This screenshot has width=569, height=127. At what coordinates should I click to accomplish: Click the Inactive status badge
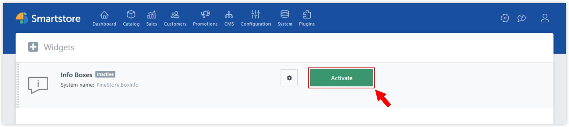tap(105, 74)
